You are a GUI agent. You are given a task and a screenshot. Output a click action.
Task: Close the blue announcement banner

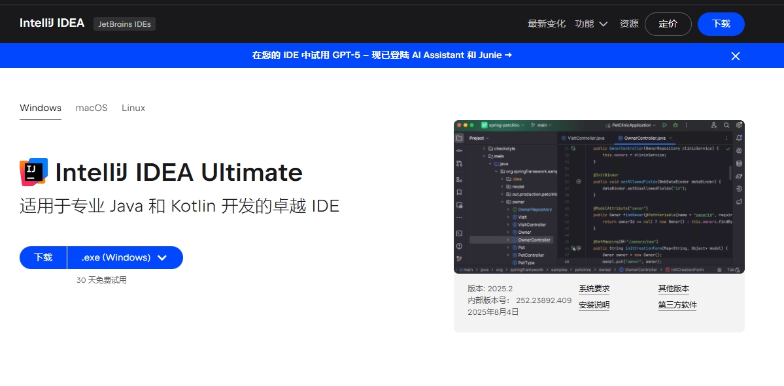pos(735,56)
